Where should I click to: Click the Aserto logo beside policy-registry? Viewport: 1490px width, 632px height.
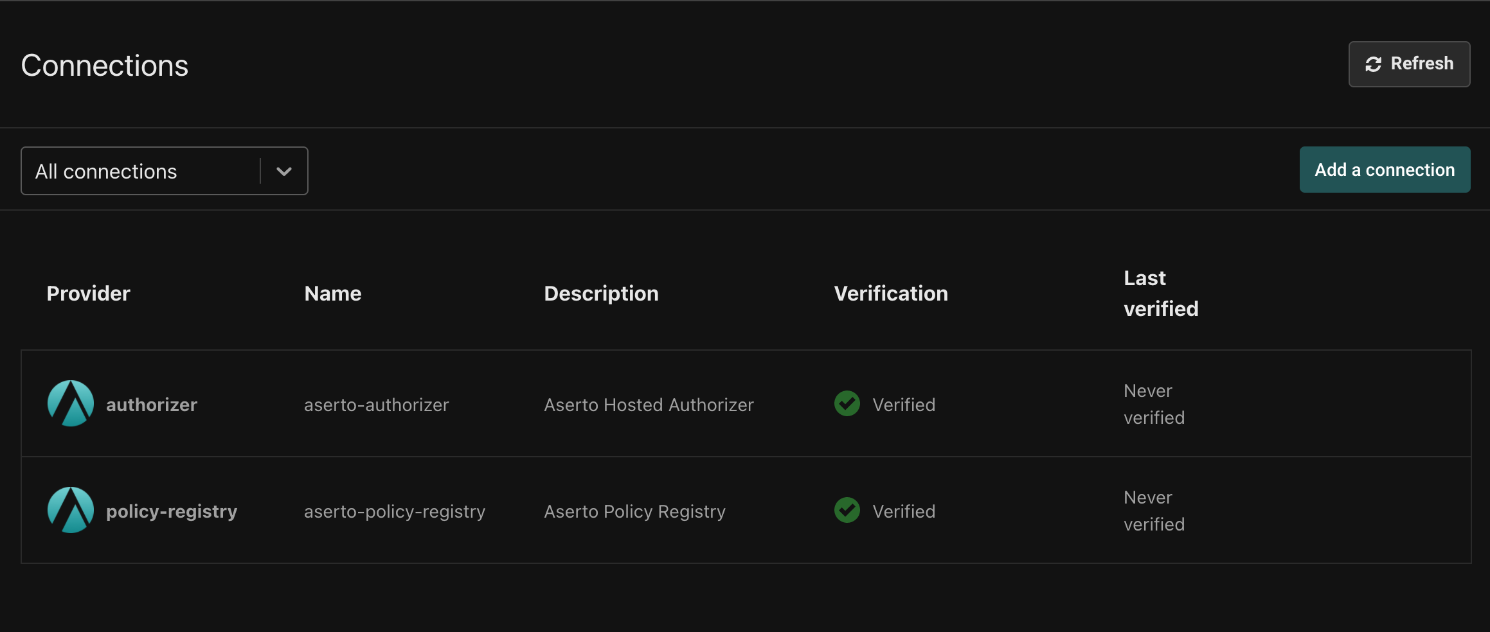pyautogui.click(x=71, y=510)
